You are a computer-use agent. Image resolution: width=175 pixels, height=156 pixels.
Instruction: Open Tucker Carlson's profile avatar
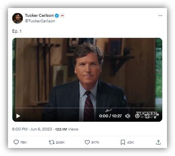pos(18,18)
